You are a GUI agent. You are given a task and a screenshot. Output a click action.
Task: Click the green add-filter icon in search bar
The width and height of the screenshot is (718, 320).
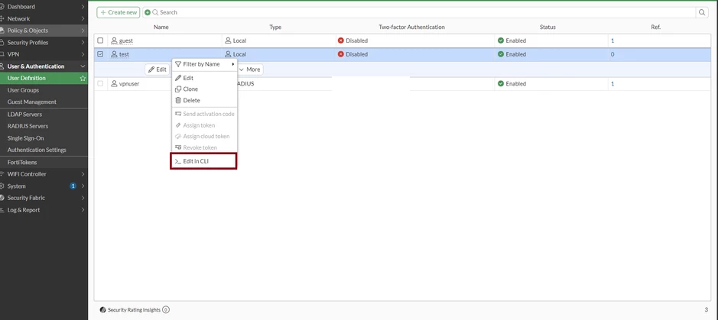coord(148,12)
